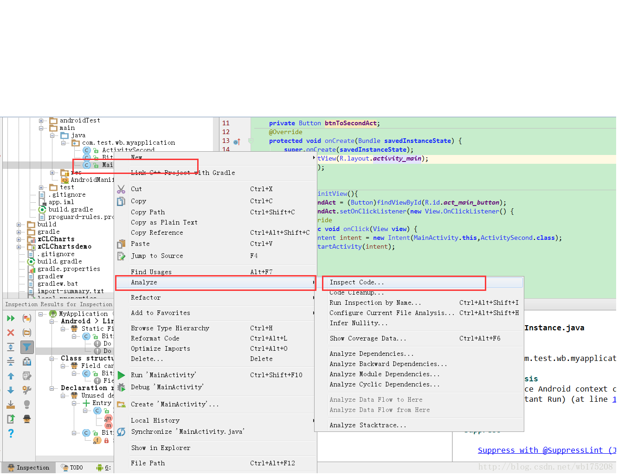The height and width of the screenshot is (476, 618).
Task: Choose Copy Reference in the context menu
Action: [216, 232]
